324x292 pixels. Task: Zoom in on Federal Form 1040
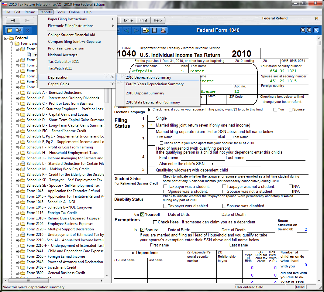click(x=309, y=30)
